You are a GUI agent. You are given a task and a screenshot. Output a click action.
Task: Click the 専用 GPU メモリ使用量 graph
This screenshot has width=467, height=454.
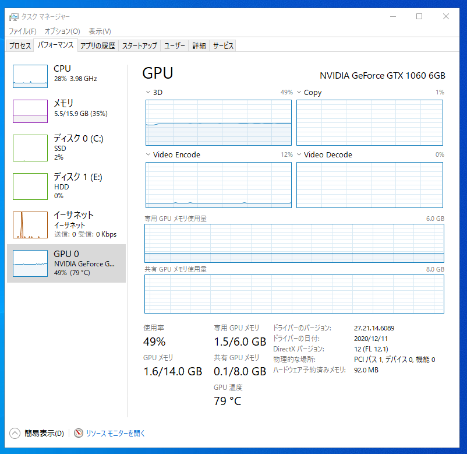[x=294, y=243]
